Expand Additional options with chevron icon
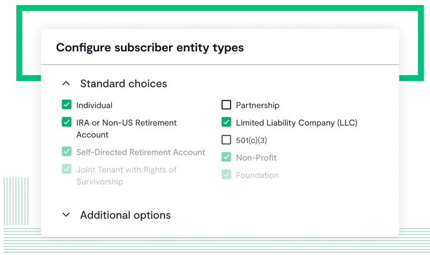430x255 pixels. click(x=66, y=215)
